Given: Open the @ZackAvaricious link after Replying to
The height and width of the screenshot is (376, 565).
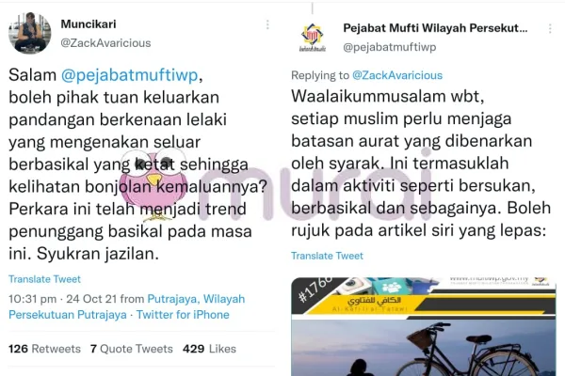Looking at the screenshot, I should (x=397, y=75).
